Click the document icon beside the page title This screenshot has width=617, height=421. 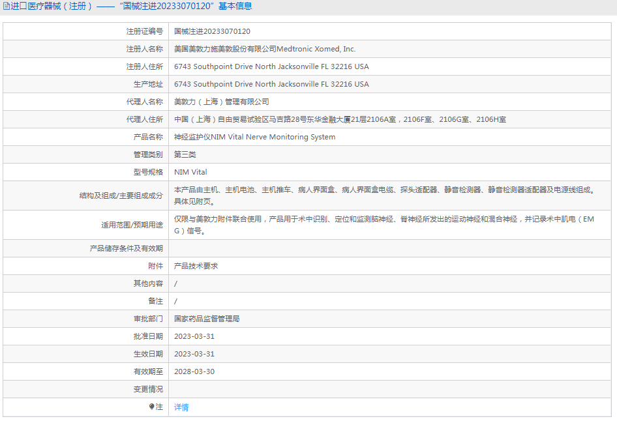tap(6, 7)
